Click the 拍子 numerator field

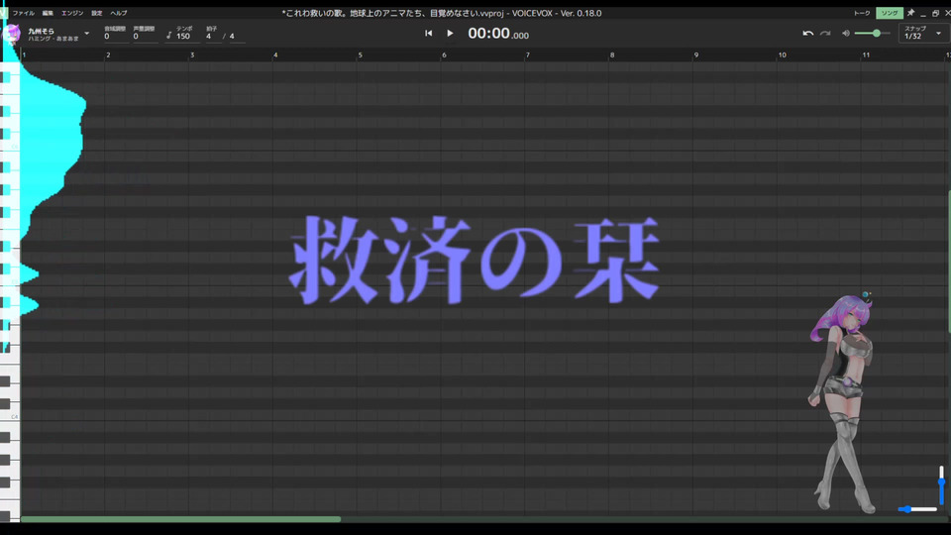click(x=212, y=37)
